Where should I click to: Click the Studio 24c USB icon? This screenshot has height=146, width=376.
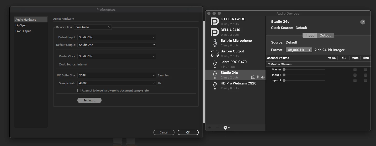(x=215, y=75)
